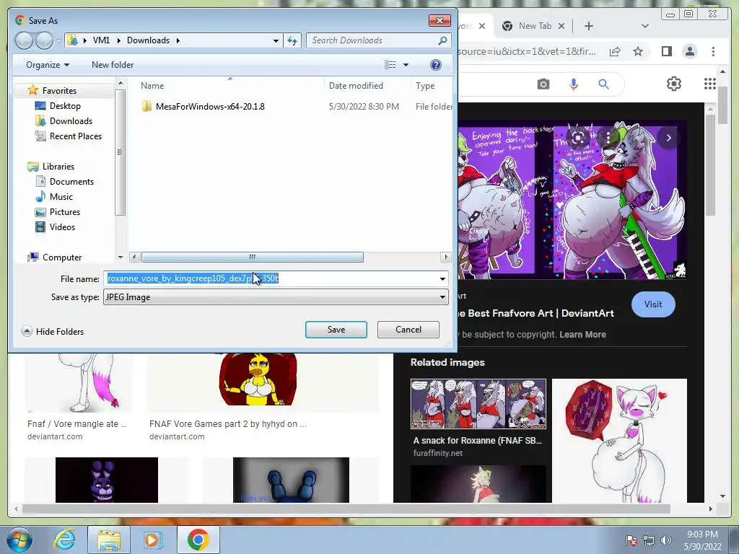Open the Documents library
The width and height of the screenshot is (739, 554).
[x=71, y=181]
